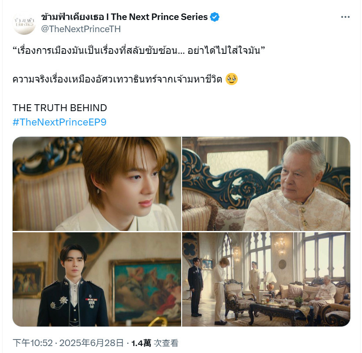Click the chandelier in the palace room photo

point(280,245)
